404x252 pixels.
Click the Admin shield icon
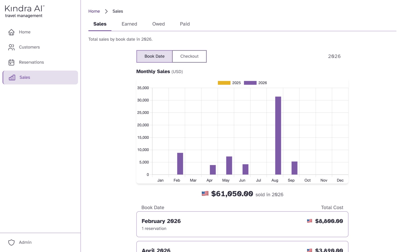pos(11,242)
